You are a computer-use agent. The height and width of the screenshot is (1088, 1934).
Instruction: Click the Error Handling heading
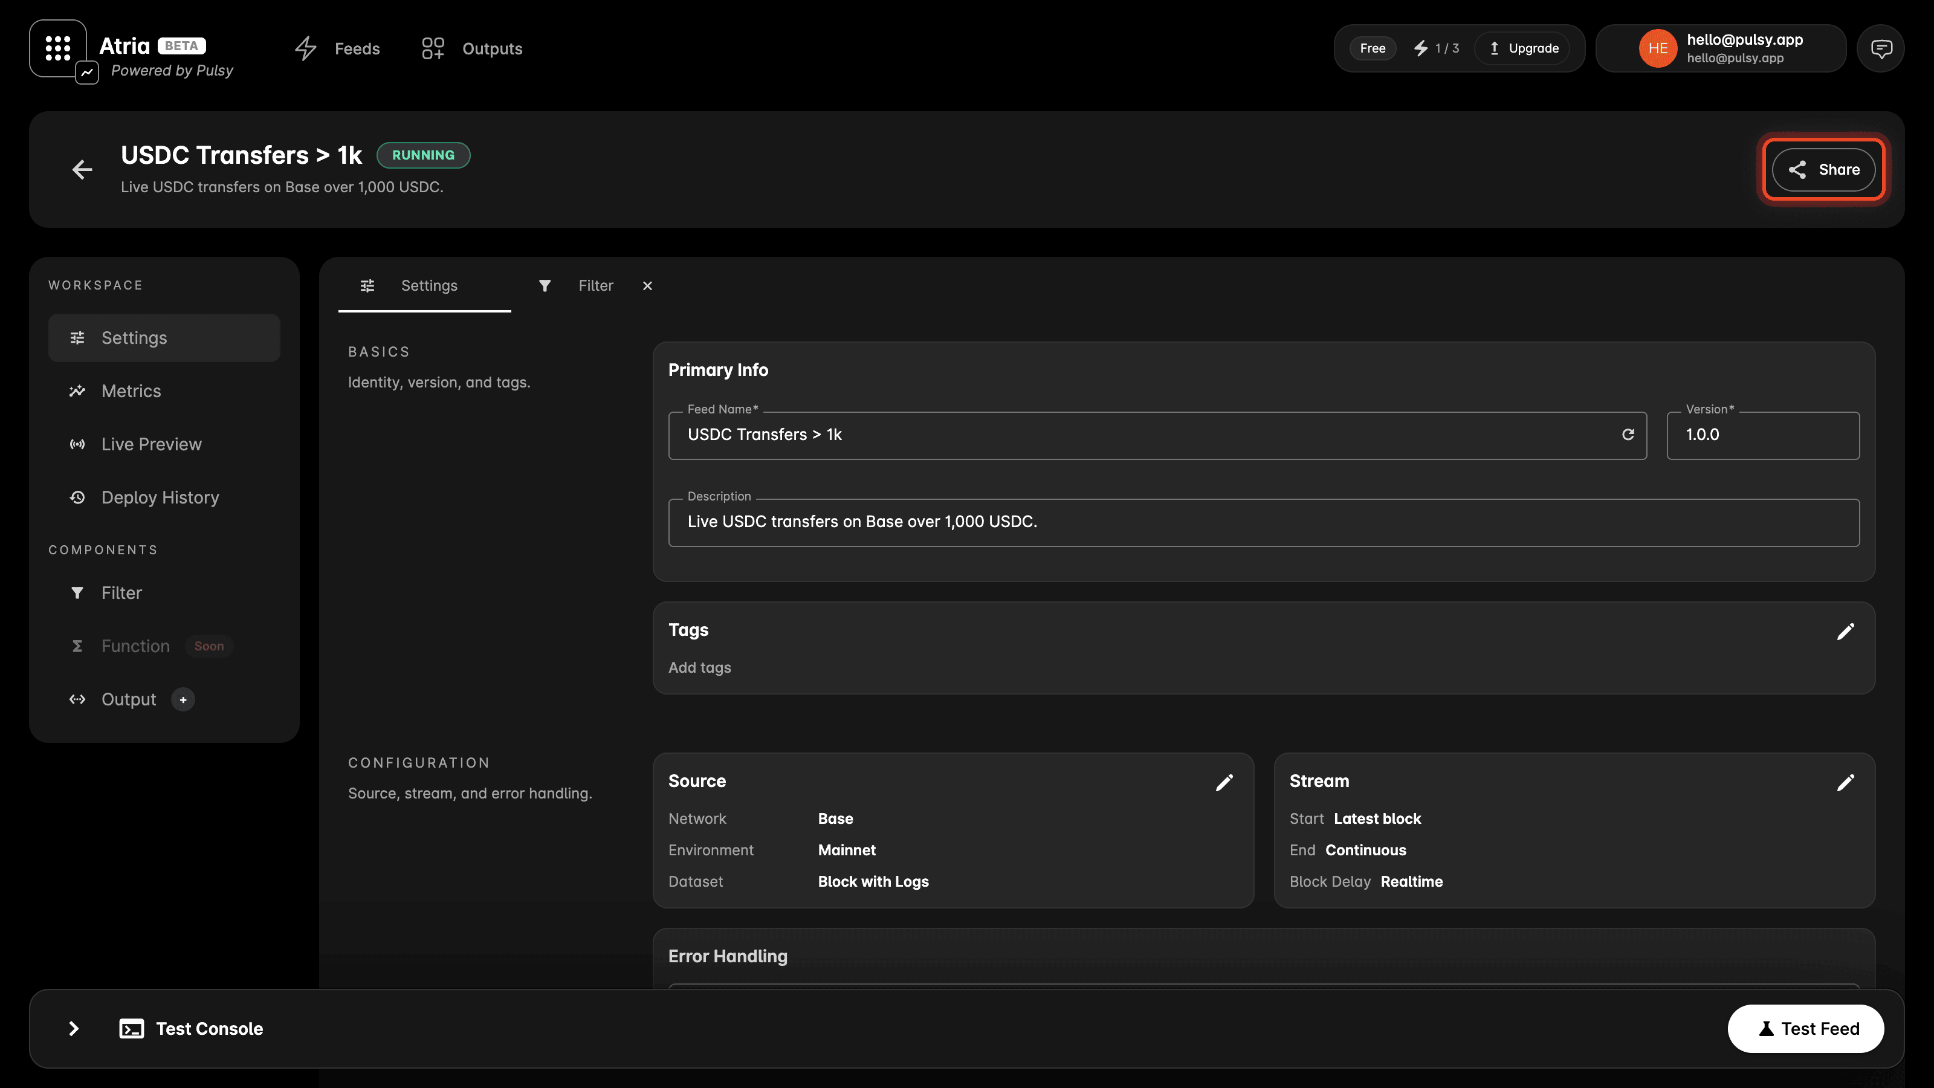(x=728, y=957)
